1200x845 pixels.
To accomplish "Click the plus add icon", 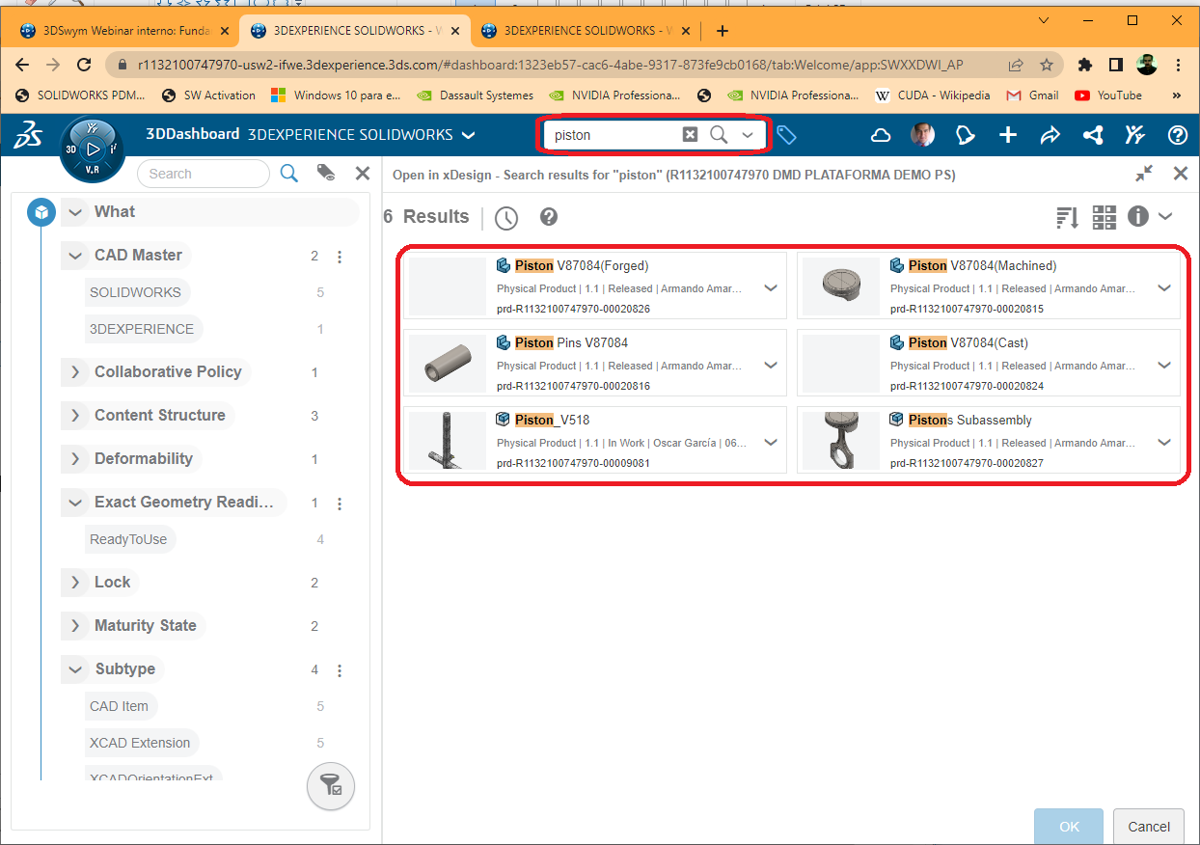I will [1008, 135].
